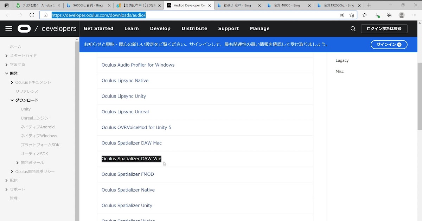This screenshot has height=221, width=422.
Task: Expand the サポート sidebar chevron
Action: [7, 189]
